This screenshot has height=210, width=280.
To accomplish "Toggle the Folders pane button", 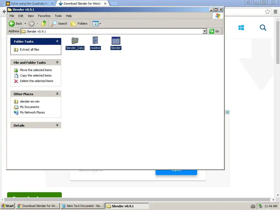I will coord(79,24).
